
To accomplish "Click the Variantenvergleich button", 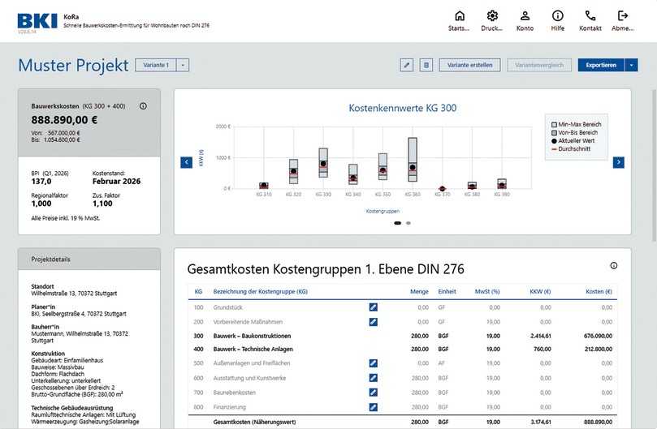I will 539,66.
